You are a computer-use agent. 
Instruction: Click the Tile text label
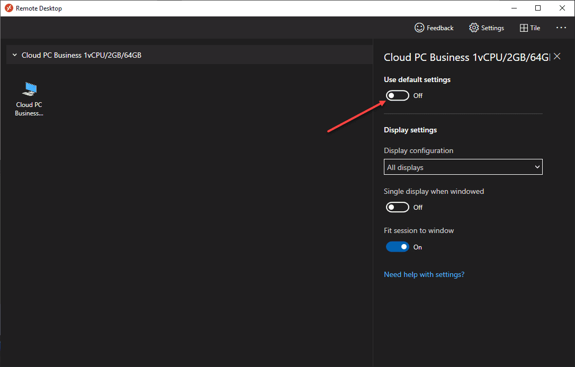click(x=535, y=28)
